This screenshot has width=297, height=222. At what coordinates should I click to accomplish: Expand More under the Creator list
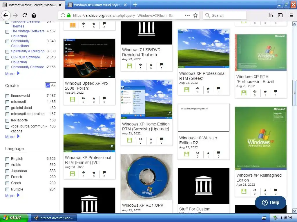(12, 137)
